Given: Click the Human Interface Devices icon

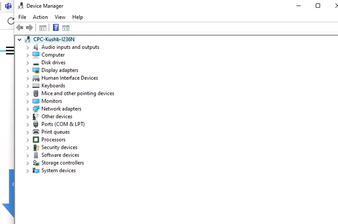Looking at the screenshot, I should (36, 78).
